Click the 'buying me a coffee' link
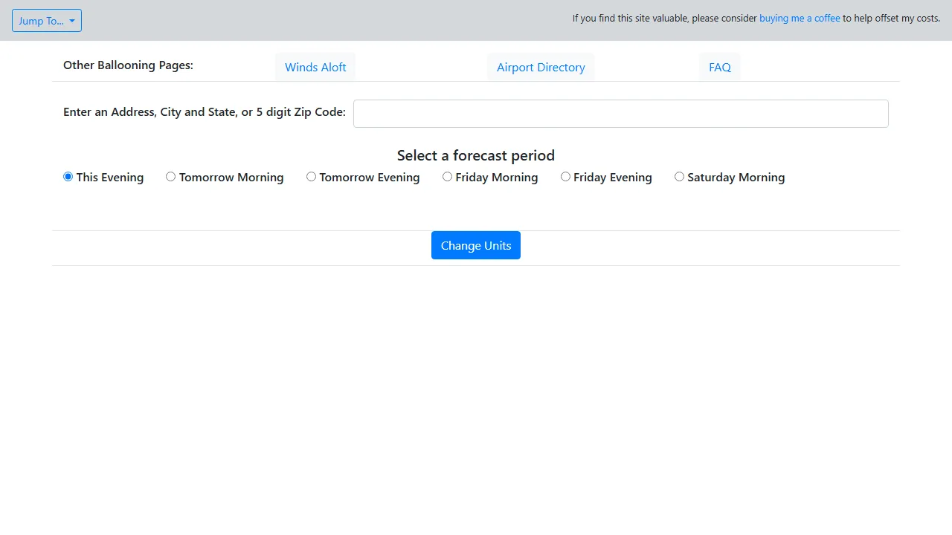Image resolution: width=952 pixels, height=535 pixels. click(800, 18)
